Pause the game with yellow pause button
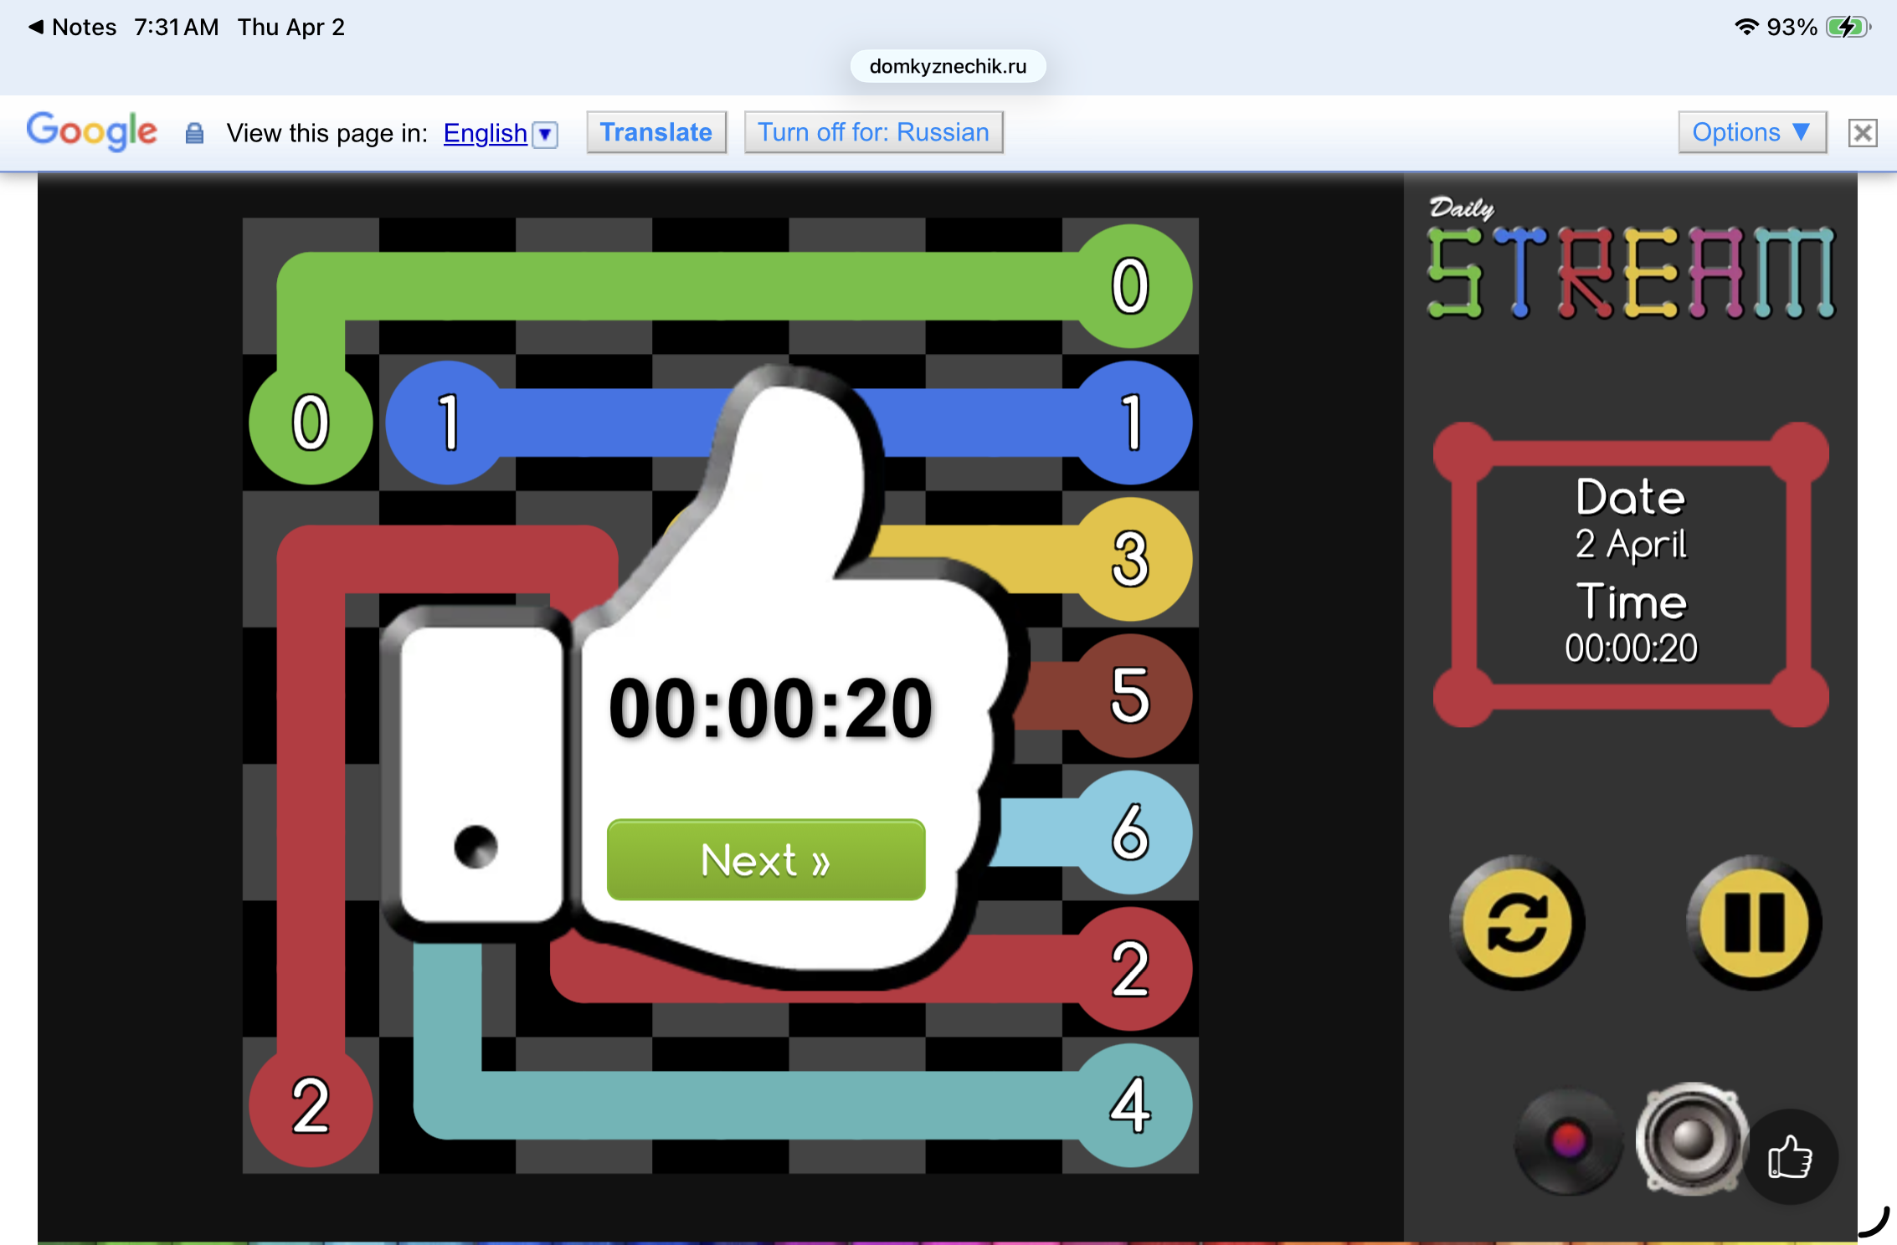1897x1245 pixels. pos(1753,922)
